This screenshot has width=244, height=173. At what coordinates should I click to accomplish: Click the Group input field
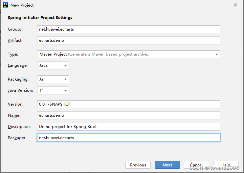pos(128,29)
